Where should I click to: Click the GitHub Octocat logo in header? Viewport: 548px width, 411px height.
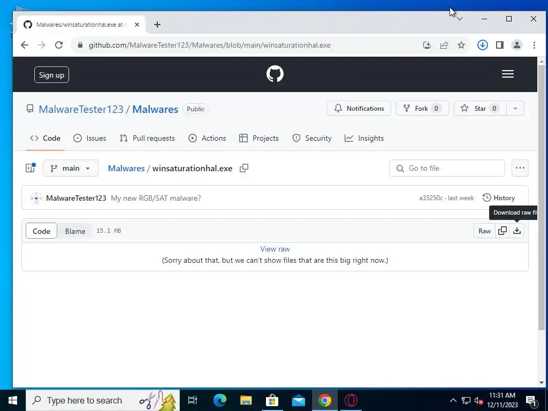point(275,74)
